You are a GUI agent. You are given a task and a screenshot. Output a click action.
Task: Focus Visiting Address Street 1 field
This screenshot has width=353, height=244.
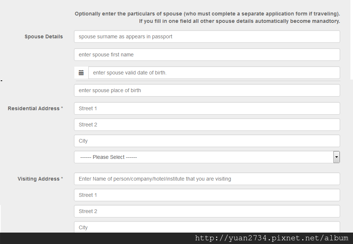tap(207, 195)
